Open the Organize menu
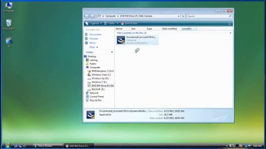266x149 pixels. [x=94, y=23]
